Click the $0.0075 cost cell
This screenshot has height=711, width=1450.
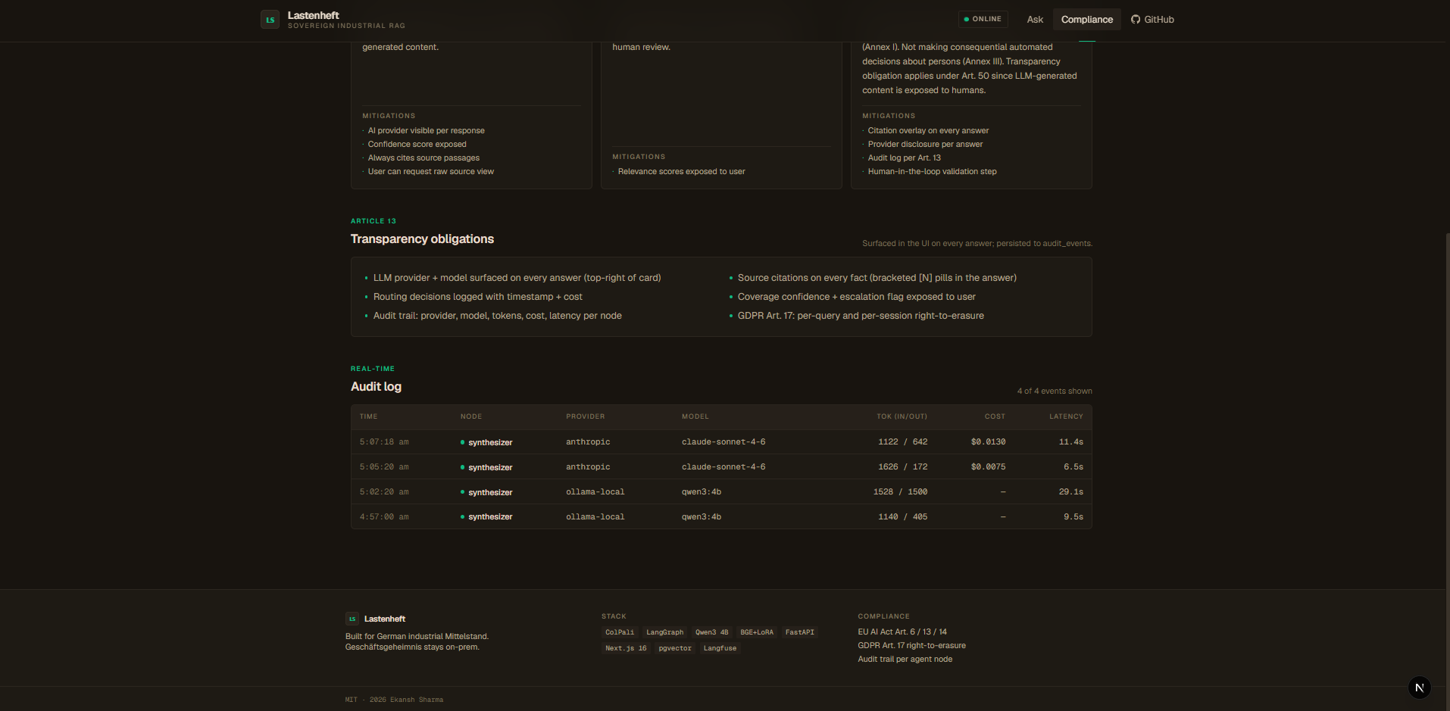tap(988, 467)
